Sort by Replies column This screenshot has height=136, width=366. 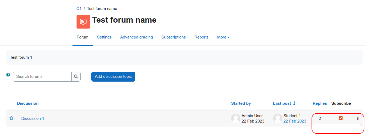(x=320, y=103)
